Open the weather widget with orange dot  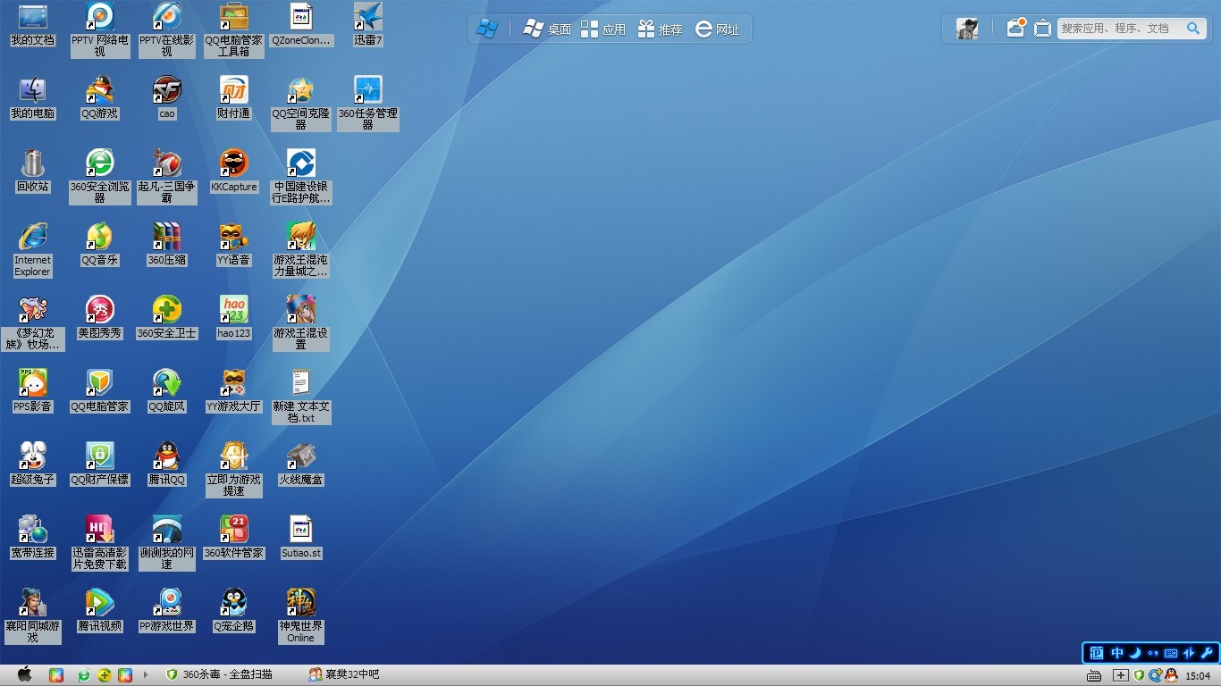[1016, 28]
